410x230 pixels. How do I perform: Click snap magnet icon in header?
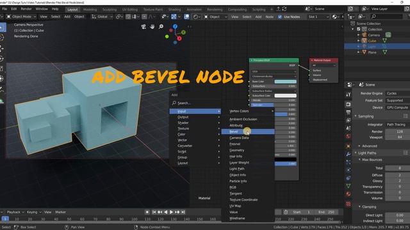tap(128, 17)
